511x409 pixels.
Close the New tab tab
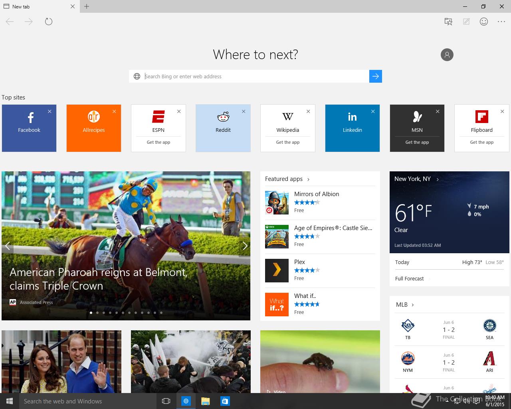(x=72, y=6)
